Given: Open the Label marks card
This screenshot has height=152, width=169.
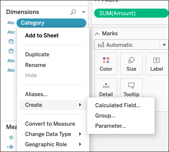Looking at the screenshot, I should pos(157,64).
